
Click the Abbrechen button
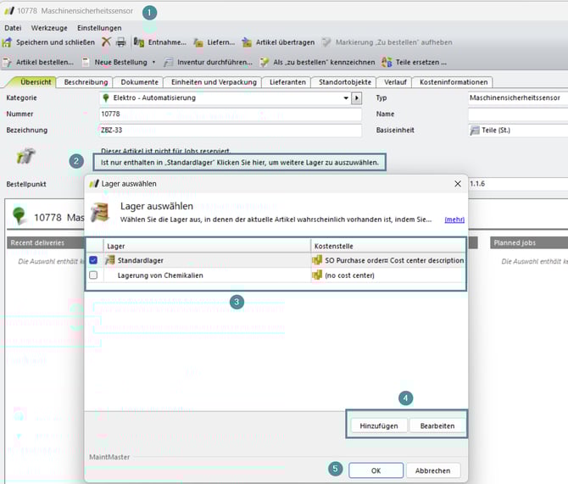[x=433, y=470]
